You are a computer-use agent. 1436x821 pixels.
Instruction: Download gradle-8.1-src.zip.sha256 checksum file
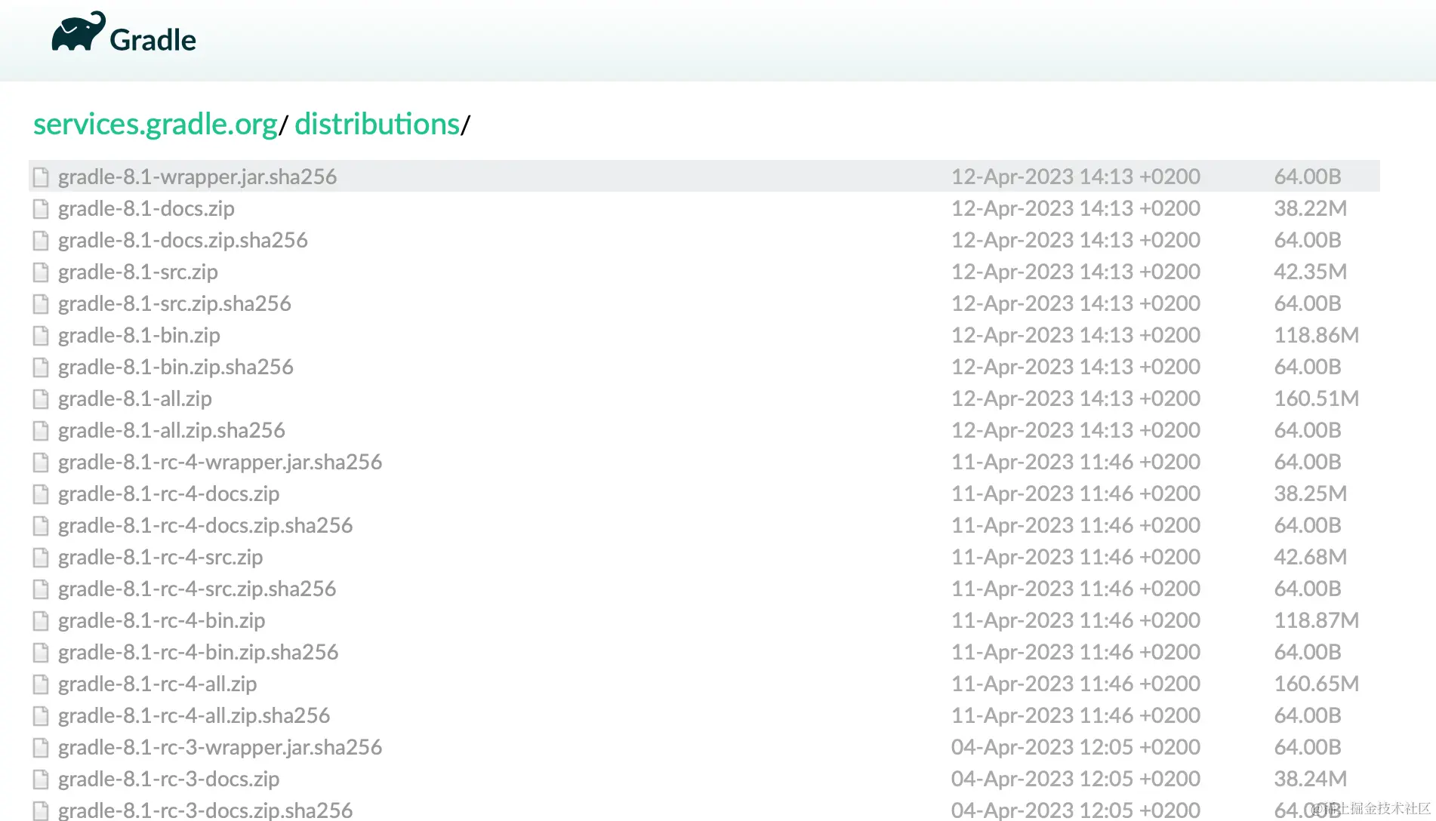(x=174, y=303)
